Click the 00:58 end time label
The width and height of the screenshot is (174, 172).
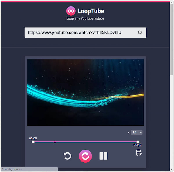click(x=137, y=145)
